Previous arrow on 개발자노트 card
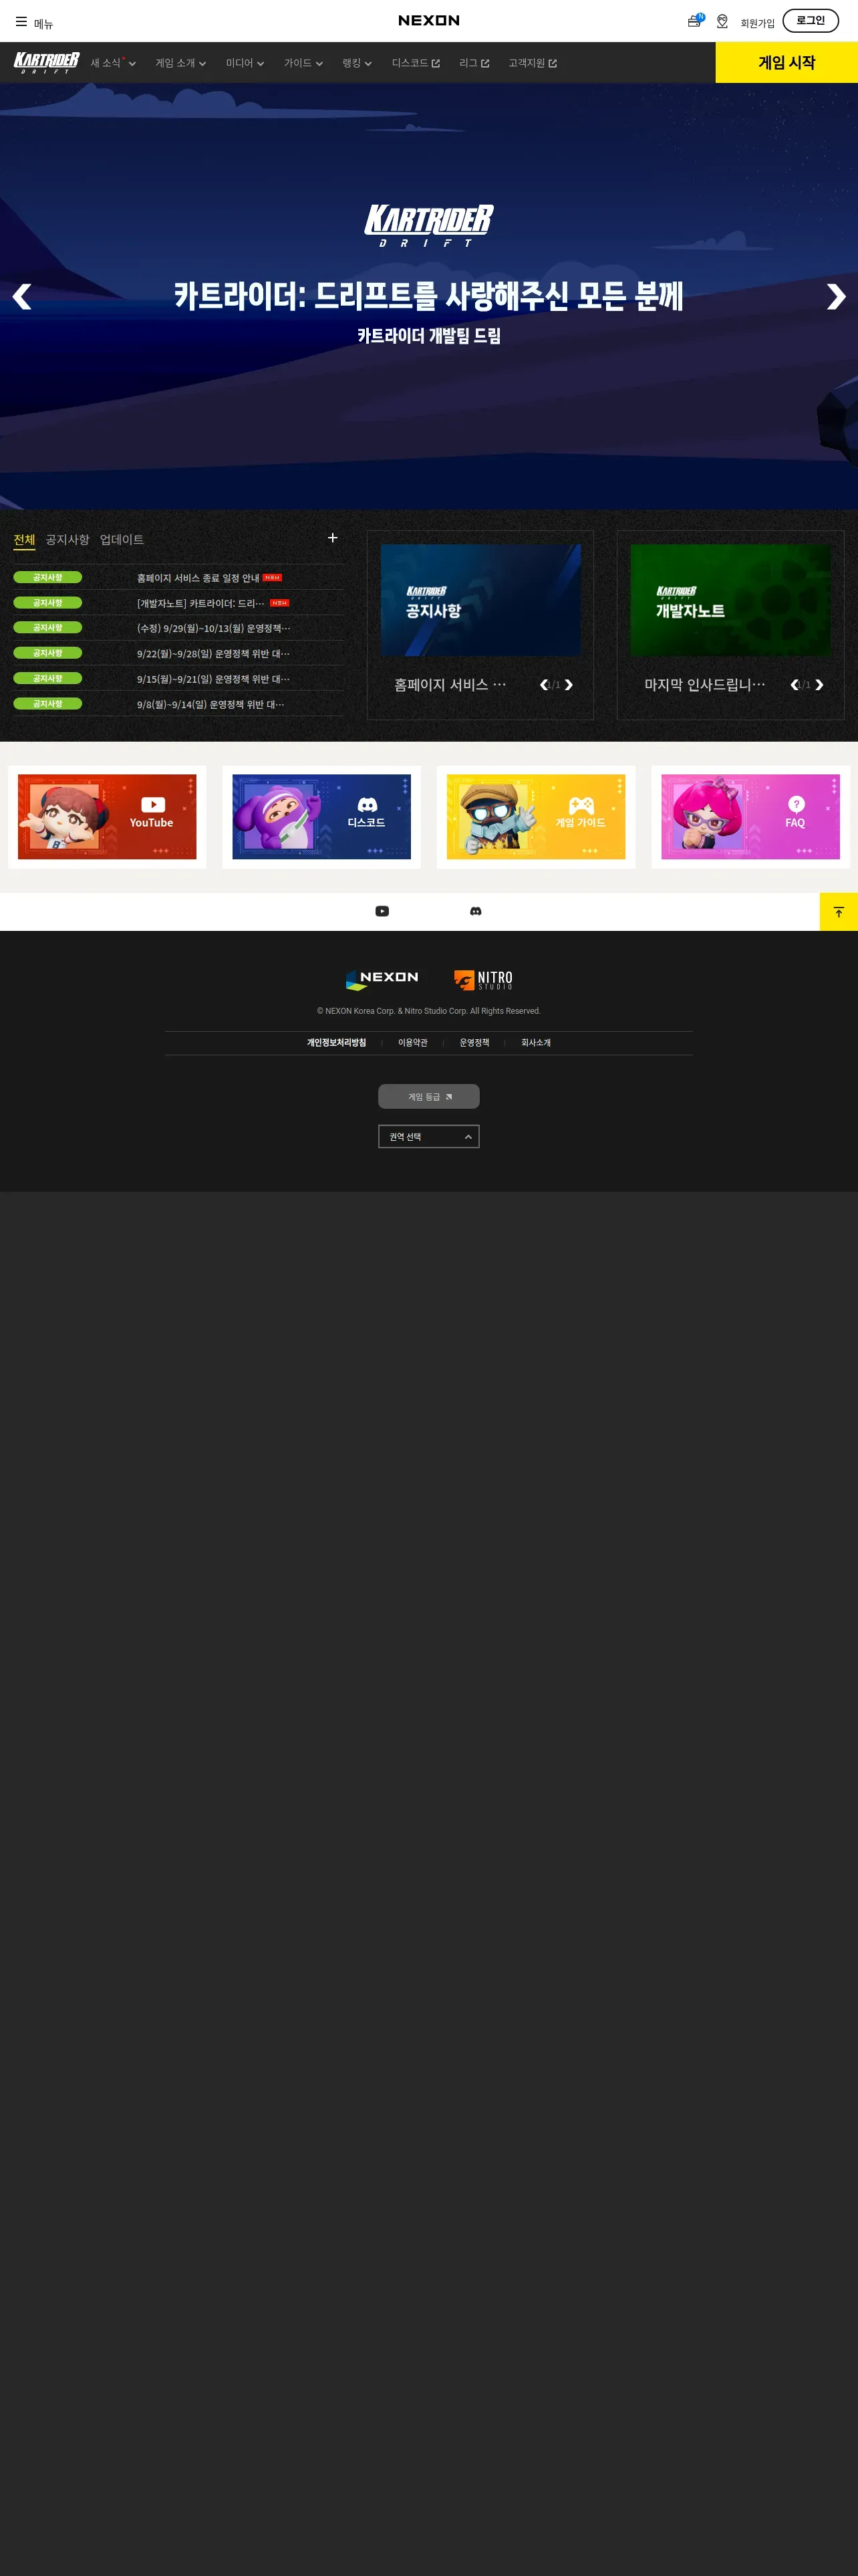The height and width of the screenshot is (2576, 858). [x=794, y=685]
